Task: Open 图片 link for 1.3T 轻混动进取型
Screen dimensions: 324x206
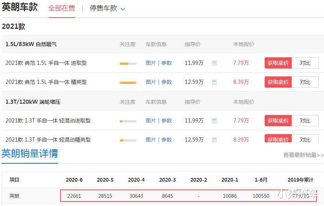Action: tap(151, 121)
